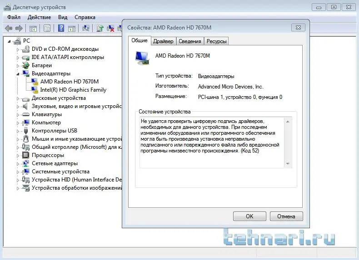Expand the Сетевые адаптеры node

(x=18, y=164)
